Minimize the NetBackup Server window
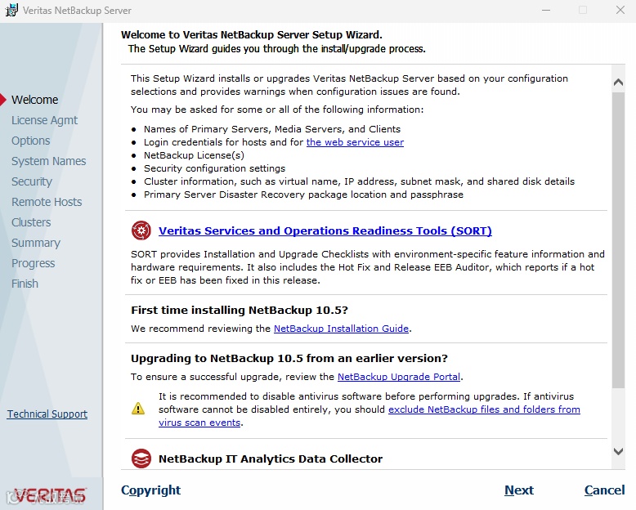 coord(546,10)
